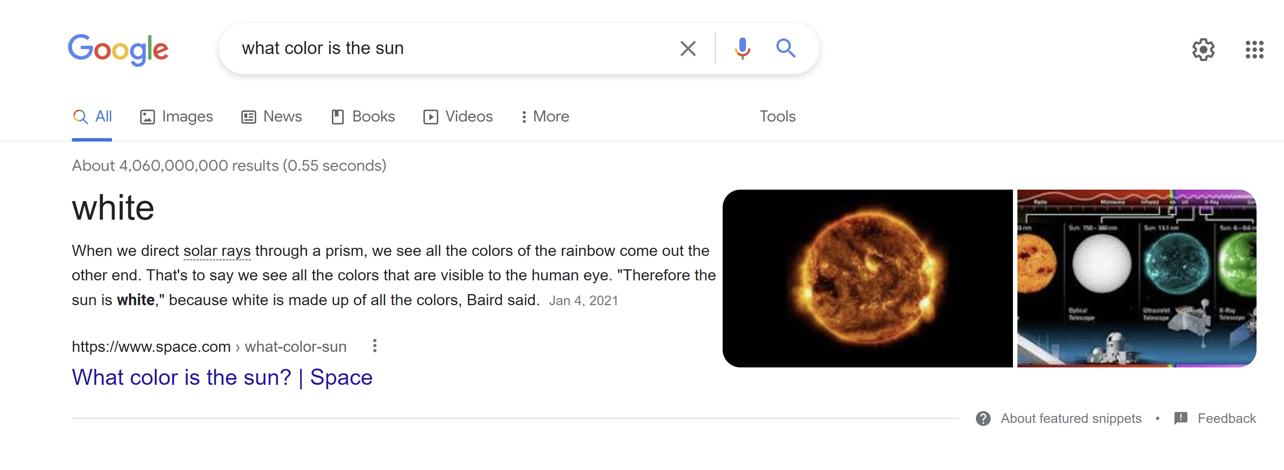Click the Google logo
This screenshot has height=470, width=1284.
pos(118,50)
